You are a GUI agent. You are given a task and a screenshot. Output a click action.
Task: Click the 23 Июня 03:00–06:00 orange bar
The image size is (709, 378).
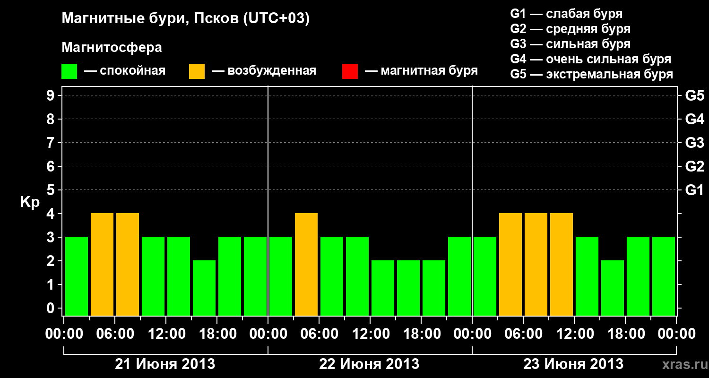[510, 264]
